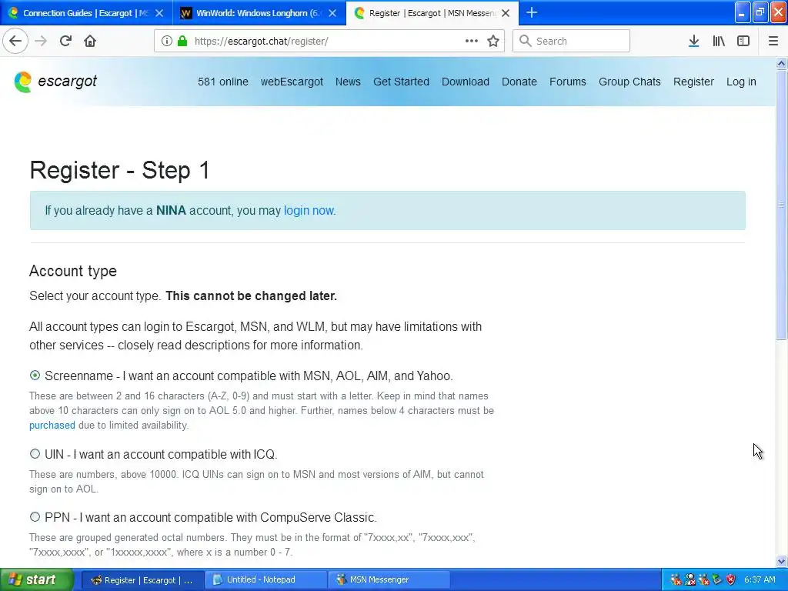Viewport: 788px width, 591px height.
Task: Reload the current page
Action: click(65, 41)
